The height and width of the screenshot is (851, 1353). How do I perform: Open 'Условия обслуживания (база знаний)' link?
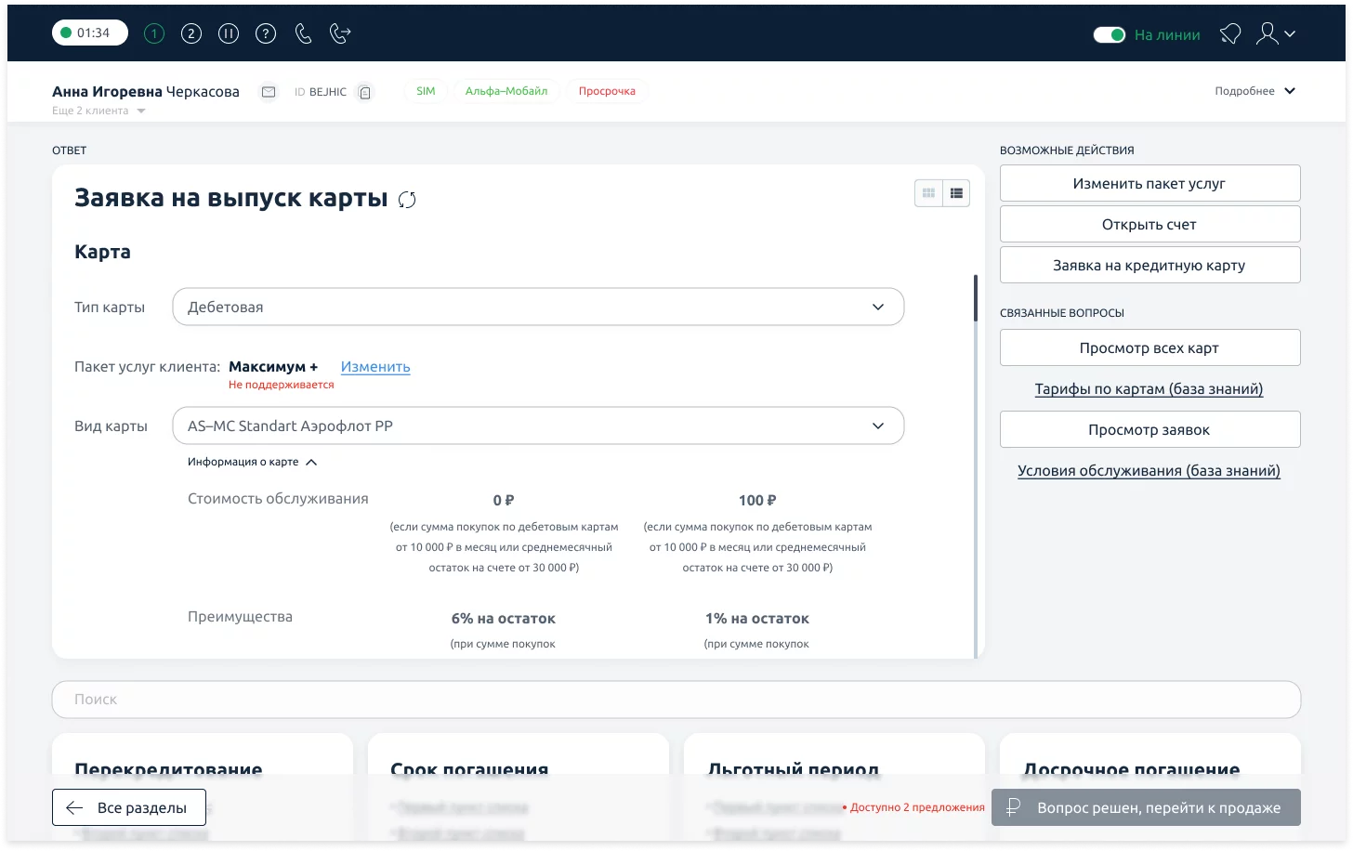coord(1149,471)
